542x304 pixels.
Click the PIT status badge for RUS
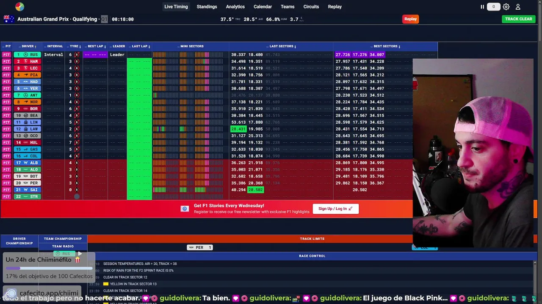point(6,55)
